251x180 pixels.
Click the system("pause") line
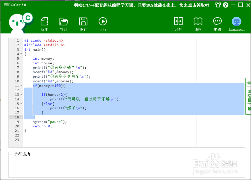(x=50, y=122)
